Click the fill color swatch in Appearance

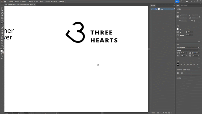pyautogui.click(x=178, y=29)
